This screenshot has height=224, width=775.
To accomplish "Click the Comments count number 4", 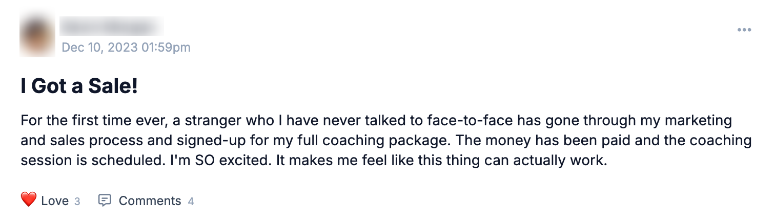I will click(191, 201).
